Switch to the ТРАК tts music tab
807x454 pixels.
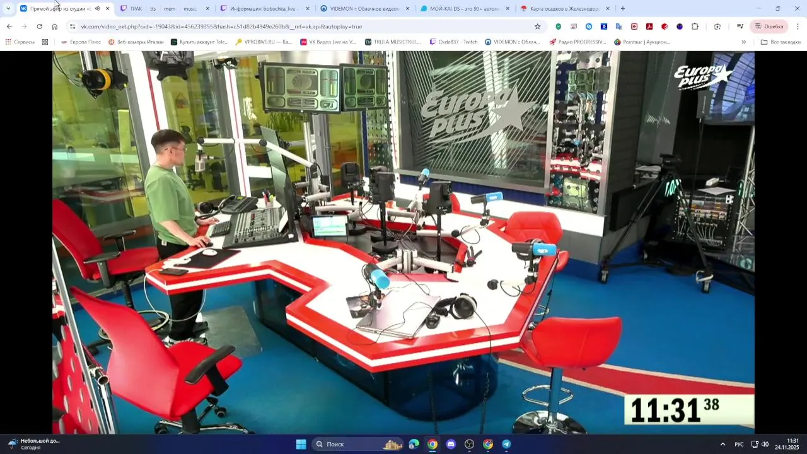click(x=164, y=9)
